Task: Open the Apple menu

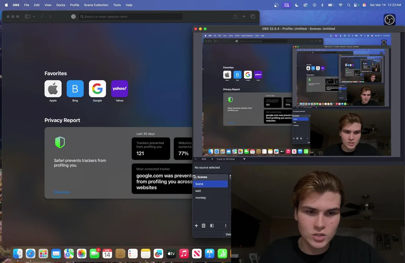Action: (6, 5)
